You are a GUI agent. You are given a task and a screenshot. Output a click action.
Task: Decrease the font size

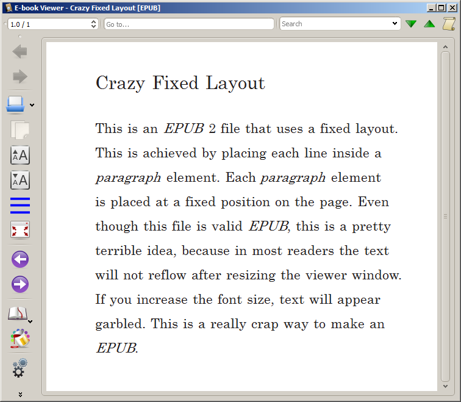(20, 180)
